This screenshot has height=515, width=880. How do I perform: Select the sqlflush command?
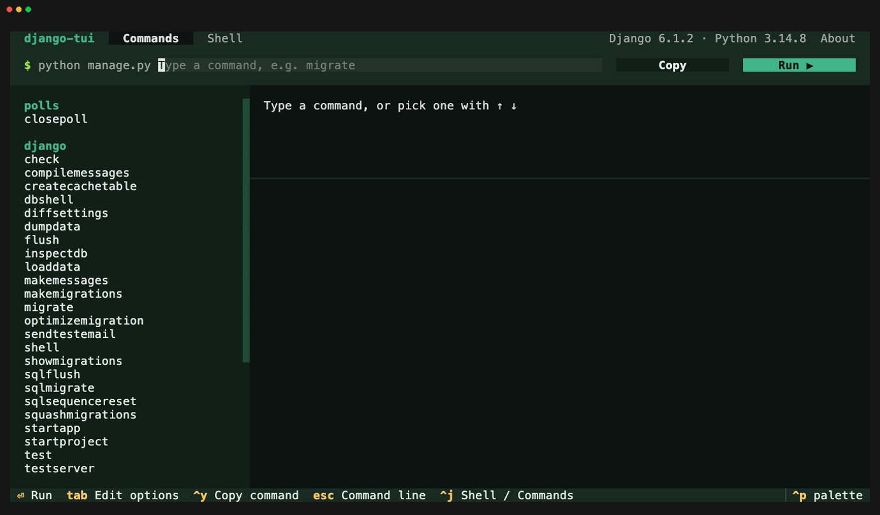point(52,374)
